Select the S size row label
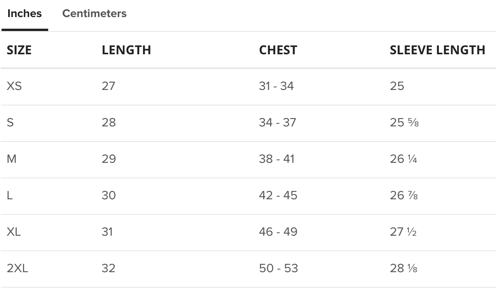This screenshot has height=290, width=496. click(x=10, y=123)
